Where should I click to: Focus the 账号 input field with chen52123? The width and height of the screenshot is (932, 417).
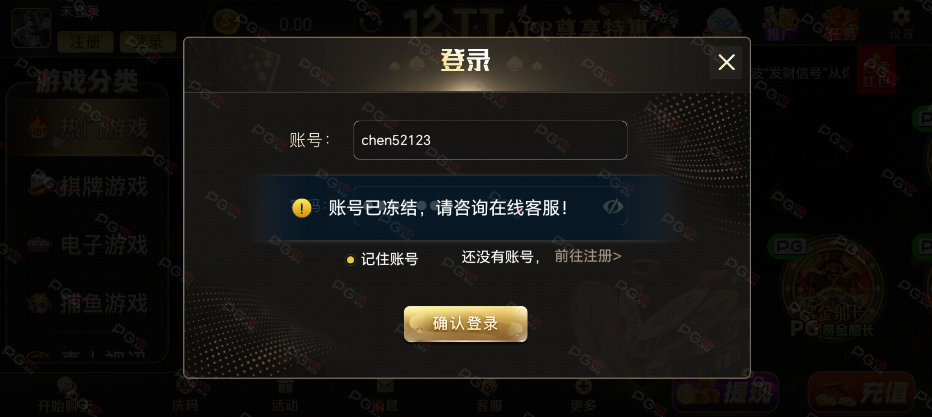[490, 140]
